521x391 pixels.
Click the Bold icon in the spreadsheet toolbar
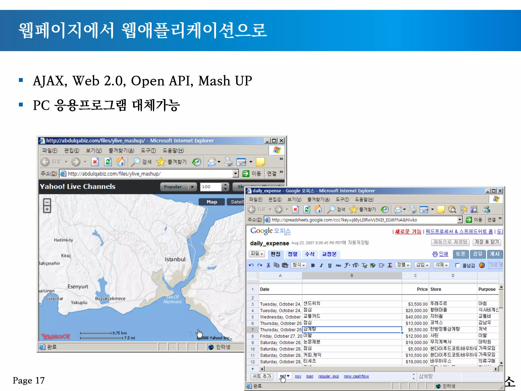[313, 266]
